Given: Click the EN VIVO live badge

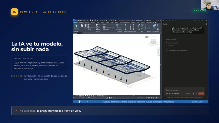Looking at the screenshot, I should (200, 11).
